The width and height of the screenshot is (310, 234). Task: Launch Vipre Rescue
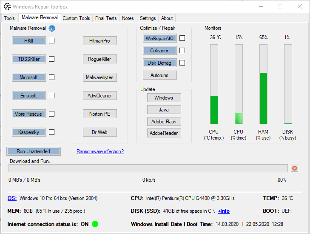click(29, 114)
